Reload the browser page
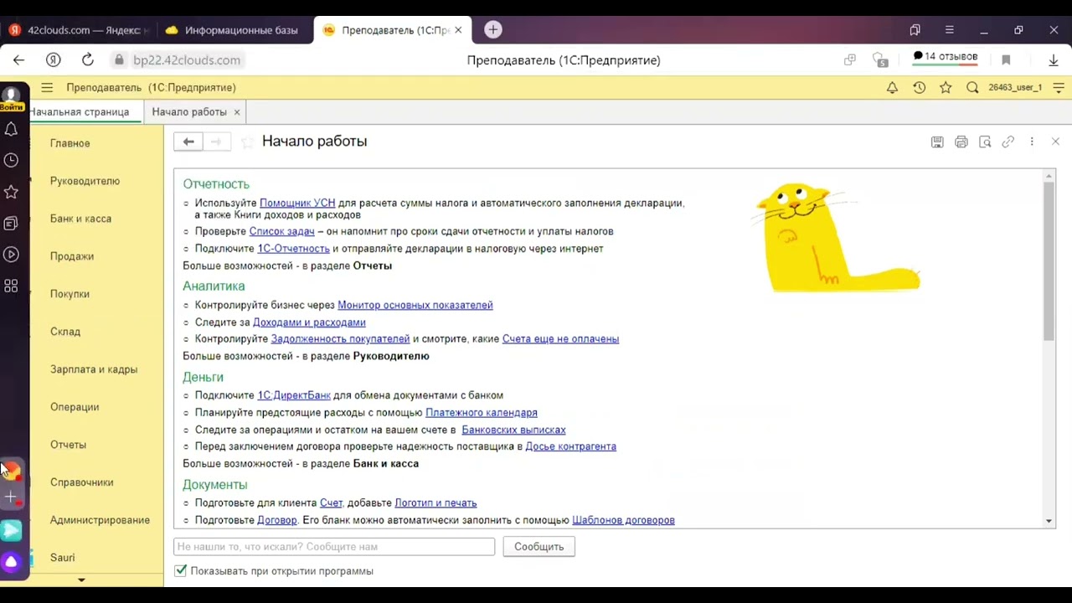The image size is (1072, 603). tap(87, 59)
